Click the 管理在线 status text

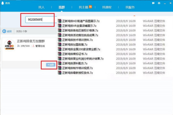[x=40, y=46]
